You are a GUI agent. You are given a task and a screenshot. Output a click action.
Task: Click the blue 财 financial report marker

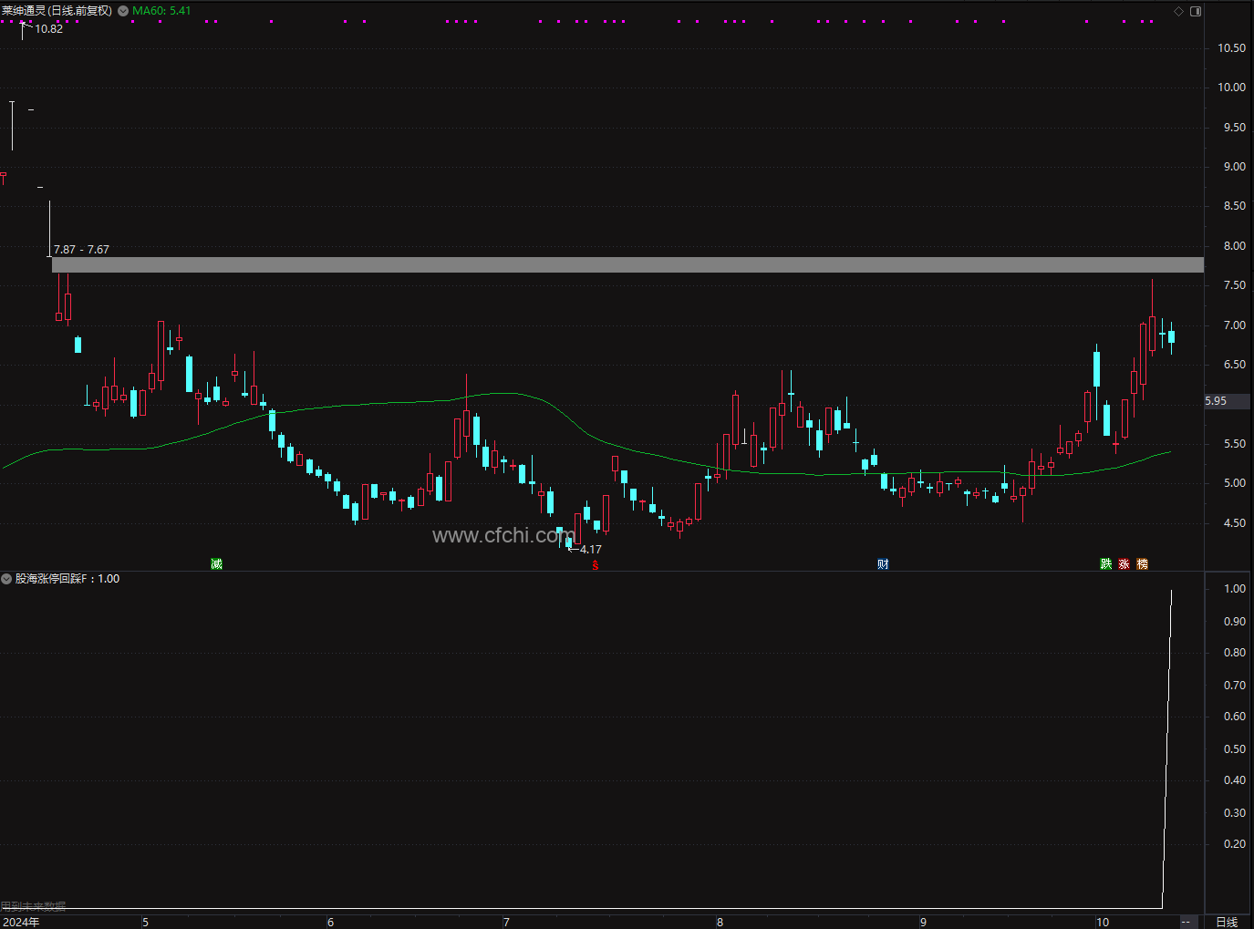[x=883, y=563]
